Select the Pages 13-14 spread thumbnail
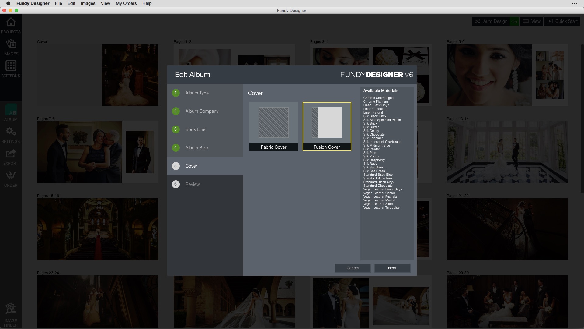The width and height of the screenshot is (584, 329). click(507, 152)
